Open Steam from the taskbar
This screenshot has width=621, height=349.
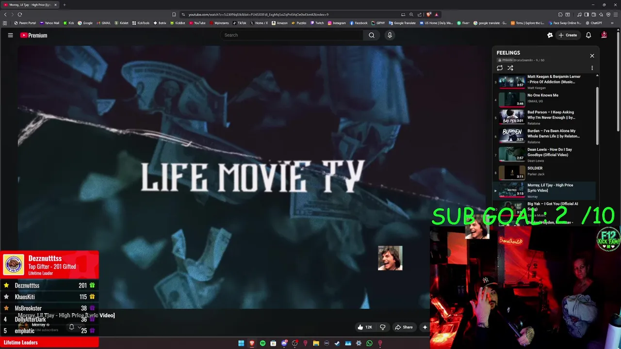[x=337, y=343]
